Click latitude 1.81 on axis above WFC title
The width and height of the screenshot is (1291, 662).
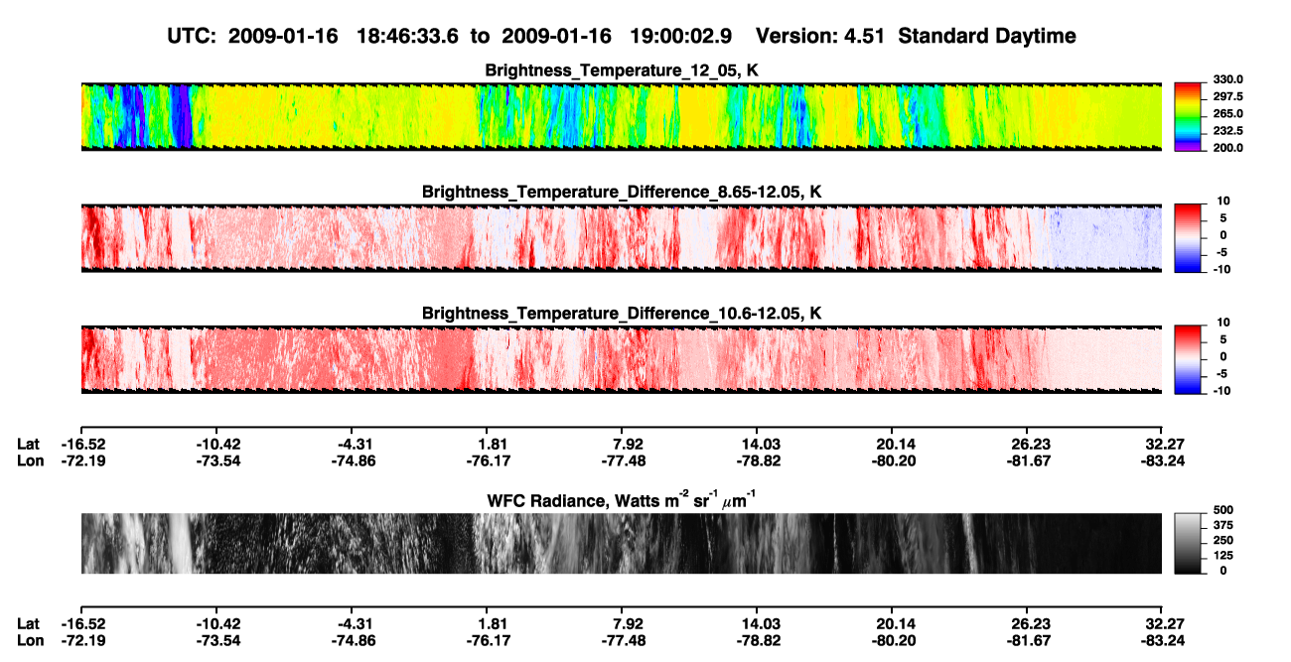tap(494, 444)
